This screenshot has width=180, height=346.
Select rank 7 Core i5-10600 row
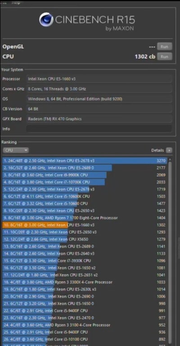[x=85, y=203]
